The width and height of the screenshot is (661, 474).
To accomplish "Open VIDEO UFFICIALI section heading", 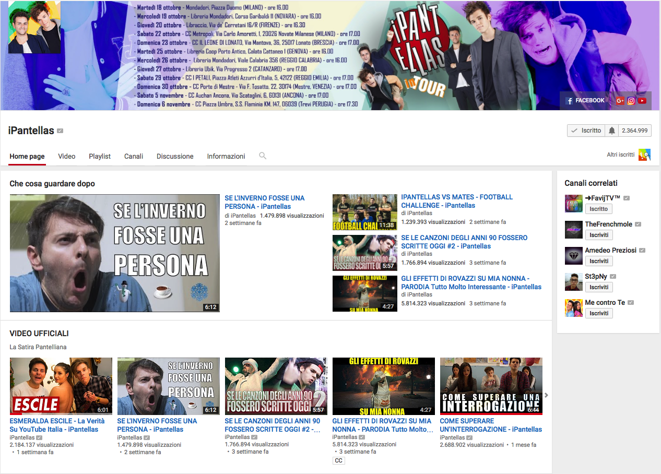I will [x=39, y=334].
